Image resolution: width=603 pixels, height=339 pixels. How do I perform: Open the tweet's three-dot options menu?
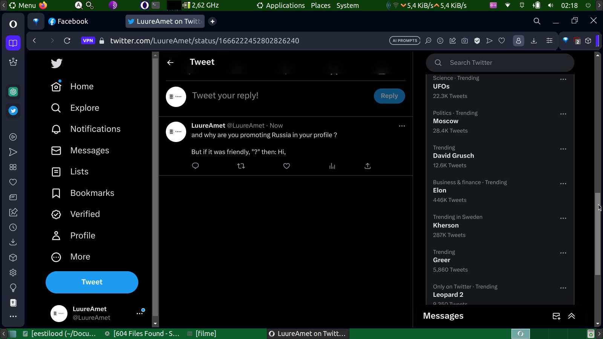(x=402, y=126)
